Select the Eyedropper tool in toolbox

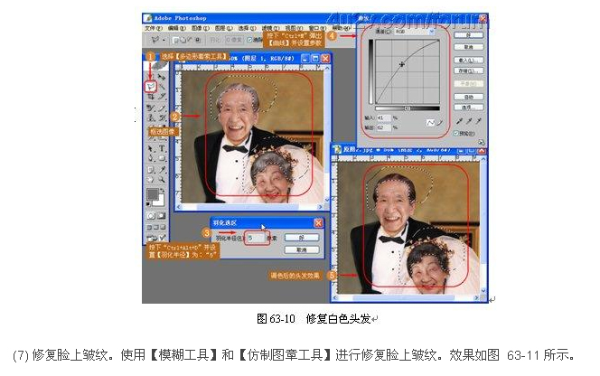point(163,169)
